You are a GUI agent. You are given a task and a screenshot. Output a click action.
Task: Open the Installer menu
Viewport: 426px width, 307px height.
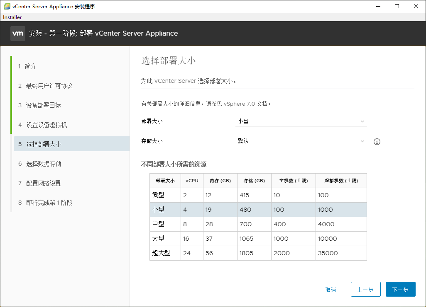pos(12,17)
